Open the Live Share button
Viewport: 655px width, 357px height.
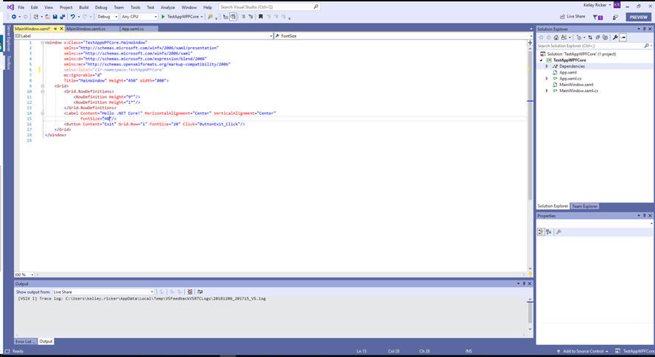(572, 16)
